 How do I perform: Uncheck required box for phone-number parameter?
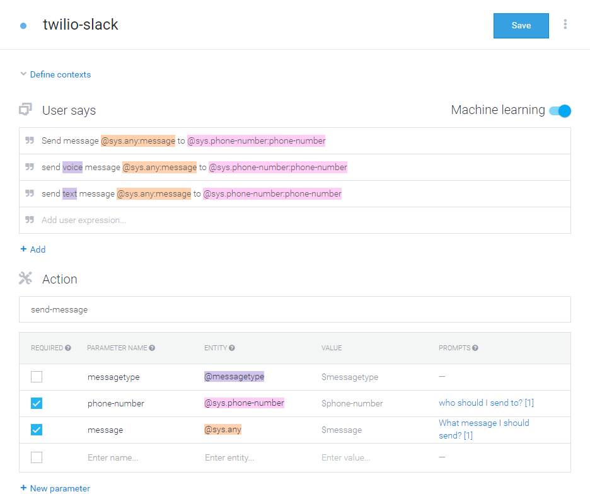[x=37, y=403]
